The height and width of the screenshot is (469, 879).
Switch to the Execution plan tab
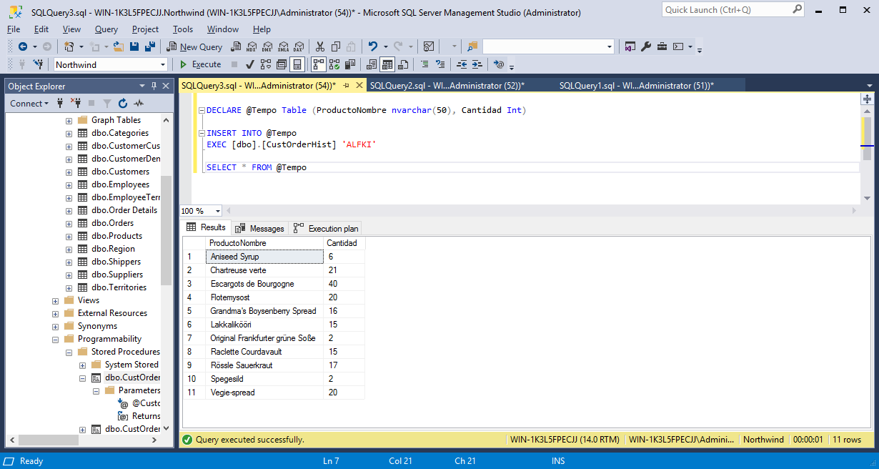326,229
